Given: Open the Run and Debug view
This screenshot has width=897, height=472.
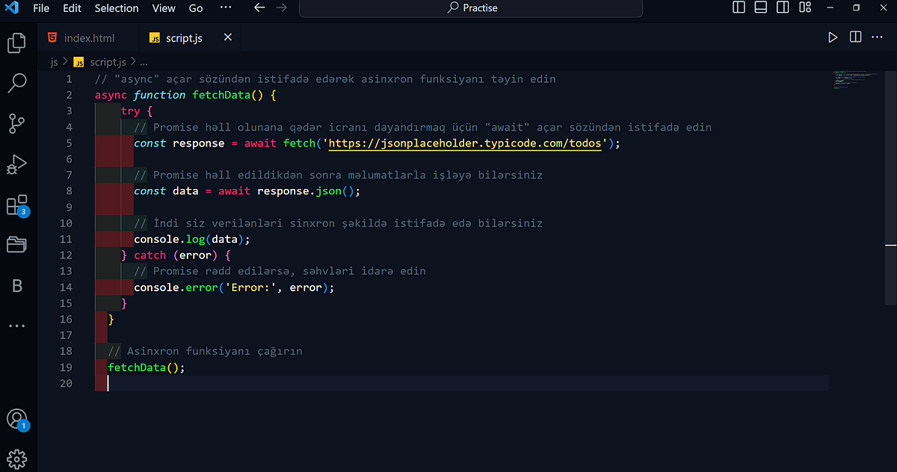Looking at the screenshot, I should [x=16, y=164].
